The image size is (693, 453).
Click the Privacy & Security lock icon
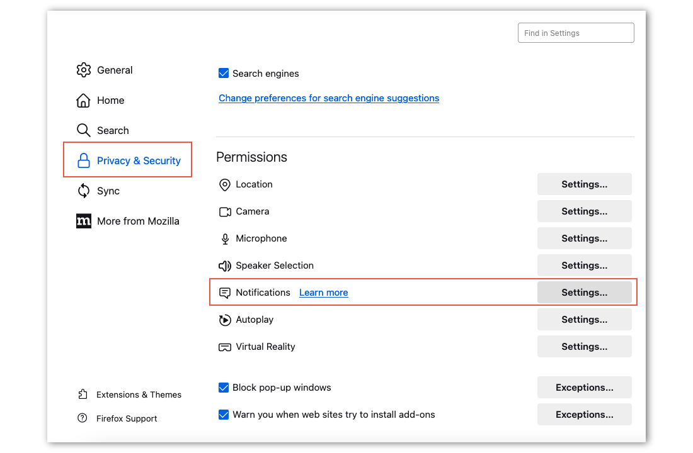click(84, 160)
